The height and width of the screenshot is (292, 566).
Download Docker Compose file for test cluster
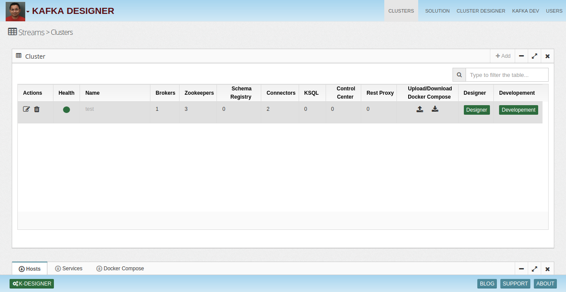[x=435, y=109]
